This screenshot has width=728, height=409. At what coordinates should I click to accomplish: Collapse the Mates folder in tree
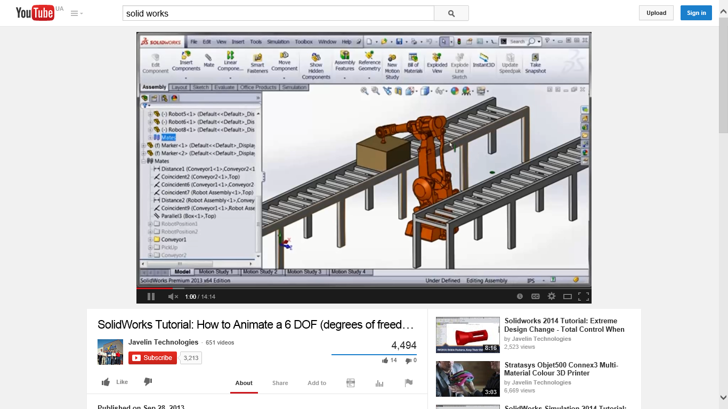point(143,161)
